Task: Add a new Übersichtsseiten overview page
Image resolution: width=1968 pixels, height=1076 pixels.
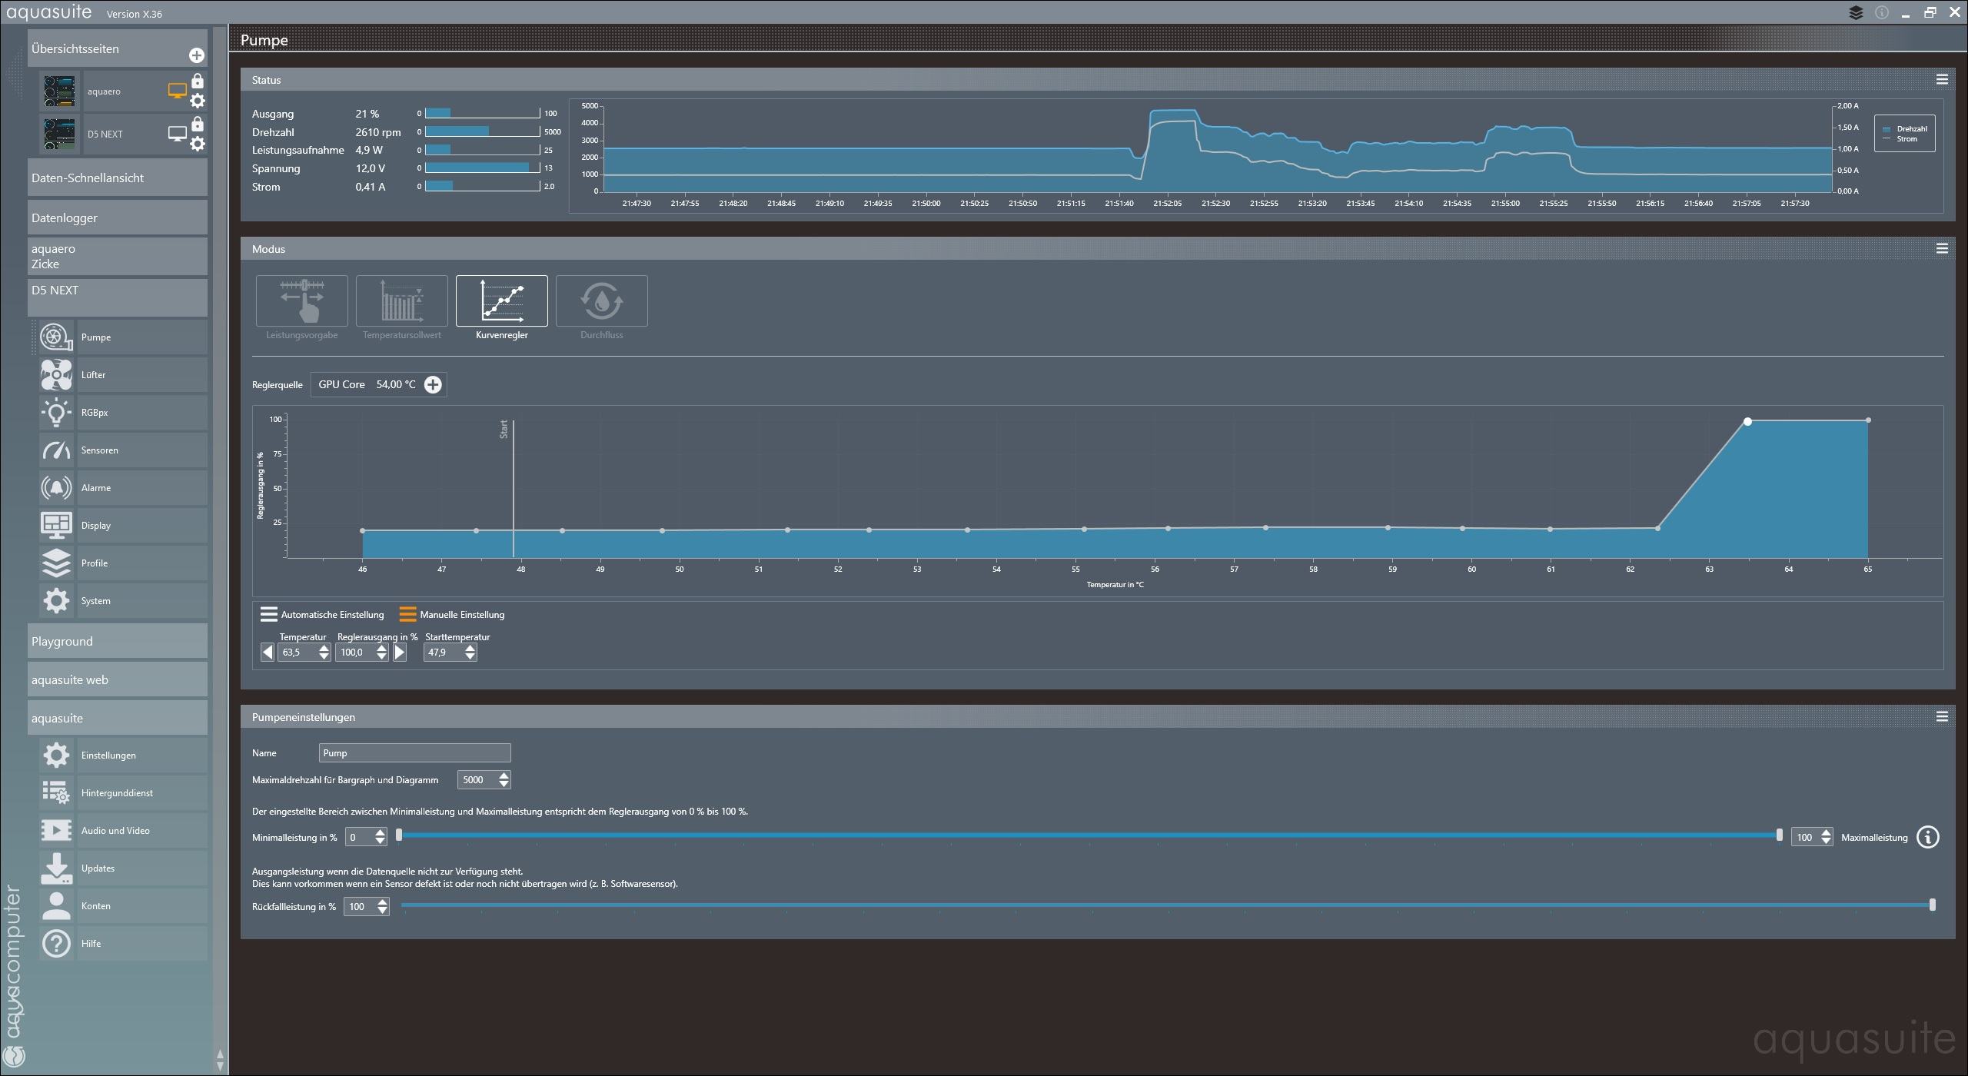Action: (197, 55)
